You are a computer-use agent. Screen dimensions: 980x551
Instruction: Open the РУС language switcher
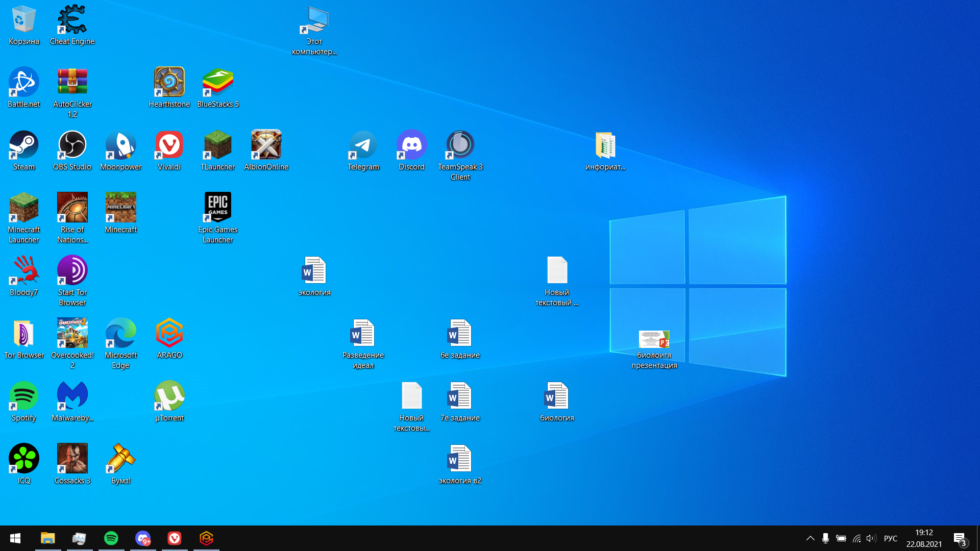point(890,538)
